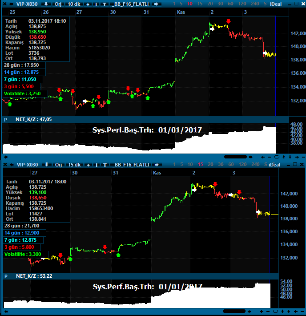The height and width of the screenshot is (316, 306).
Task: Open the Orj price type selector in the 15 dk chart
Action: click(x=58, y=165)
